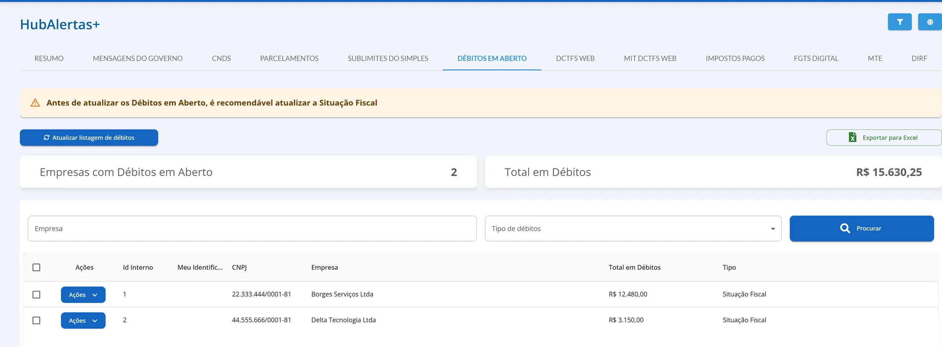Check the box for Delta Tecnologia Ltda
942x347 pixels.
tap(37, 320)
